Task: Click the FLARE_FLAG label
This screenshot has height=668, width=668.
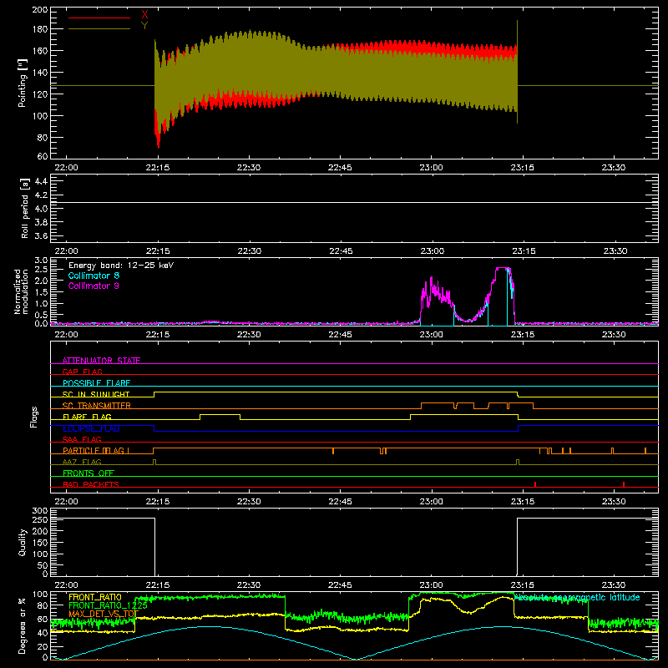Action: pyautogui.click(x=87, y=417)
